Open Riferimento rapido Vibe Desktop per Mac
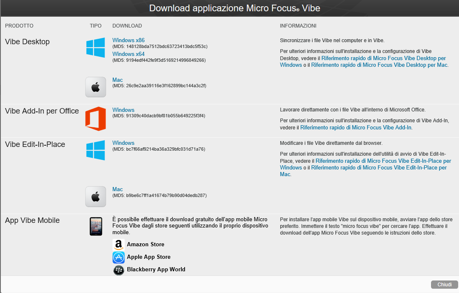The width and height of the screenshot is (459, 293). 379,65
